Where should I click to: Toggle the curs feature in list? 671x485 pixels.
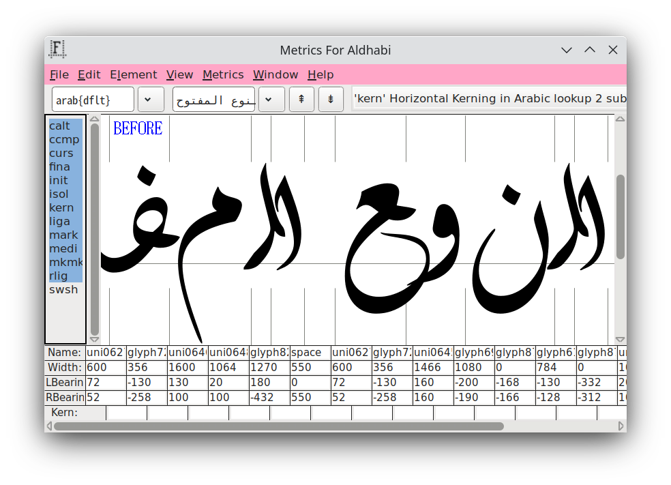click(x=65, y=153)
